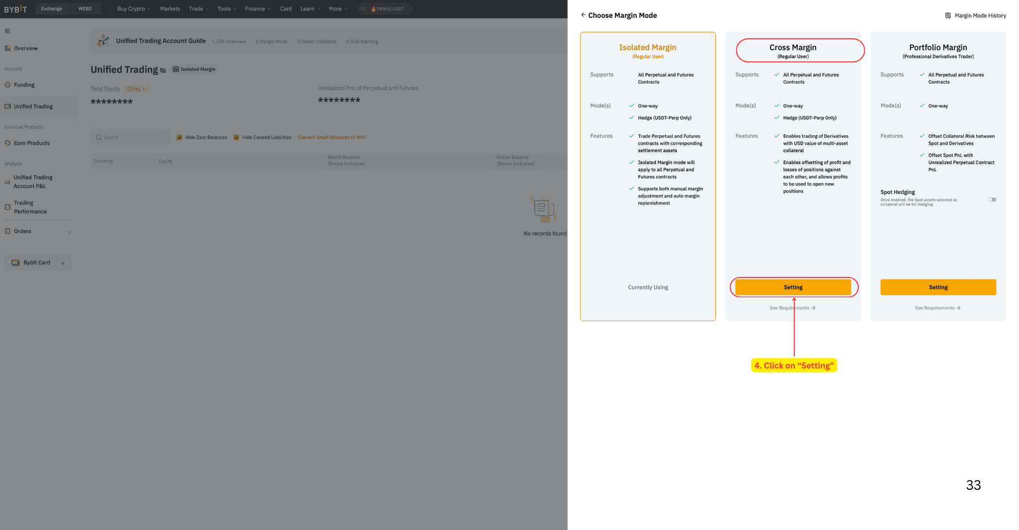This screenshot has height=530, width=1019.
Task: Open 1.UTA Overview guide step
Action: click(x=229, y=42)
